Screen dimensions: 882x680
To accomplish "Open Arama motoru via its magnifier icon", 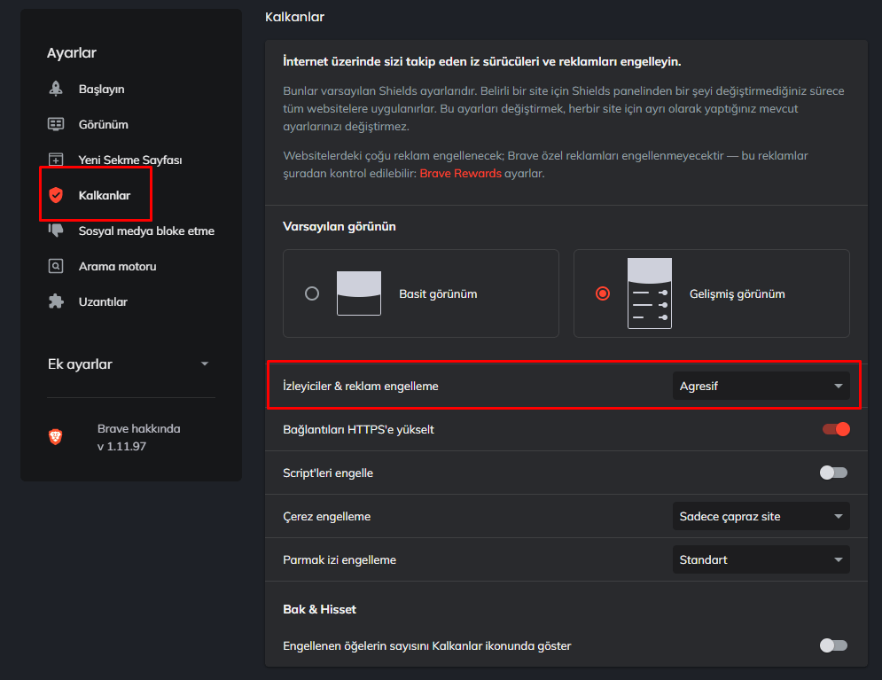I will [55, 266].
